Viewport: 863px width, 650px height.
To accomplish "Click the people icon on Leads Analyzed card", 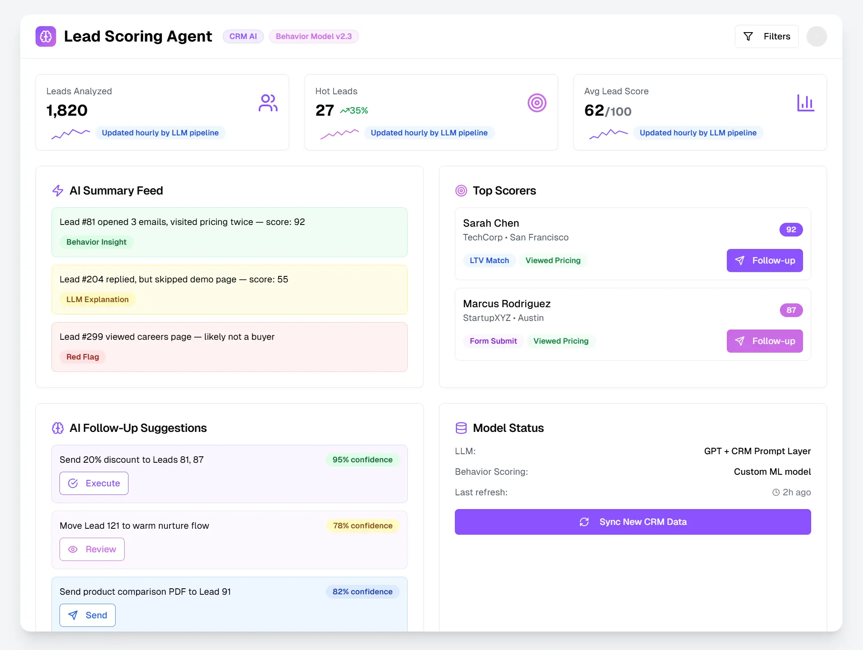I will pos(268,103).
